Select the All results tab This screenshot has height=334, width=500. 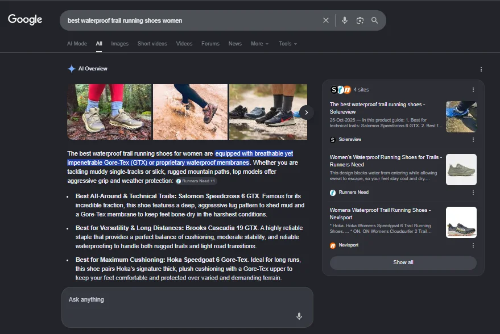pos(99,44)
